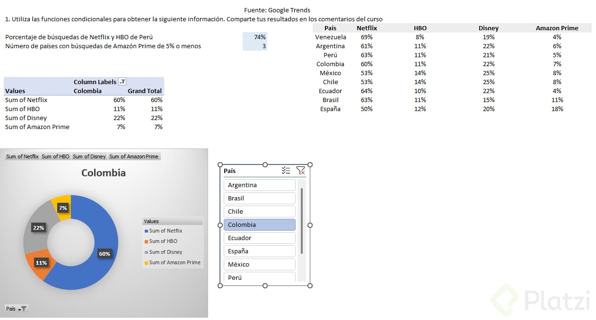Click the Sum of Disney field button
Image resolution: width=596 pixels, height=320 pixels.
(89, 156)
